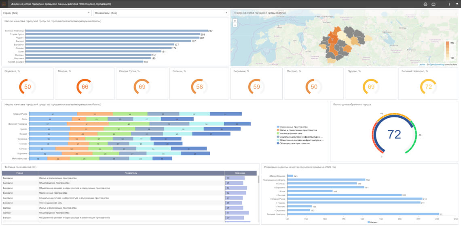The height and width of the screenshot is (230, 461).
Task: Select the Сольцы, % gauge showing 58
Action: (x=199, y=84)
